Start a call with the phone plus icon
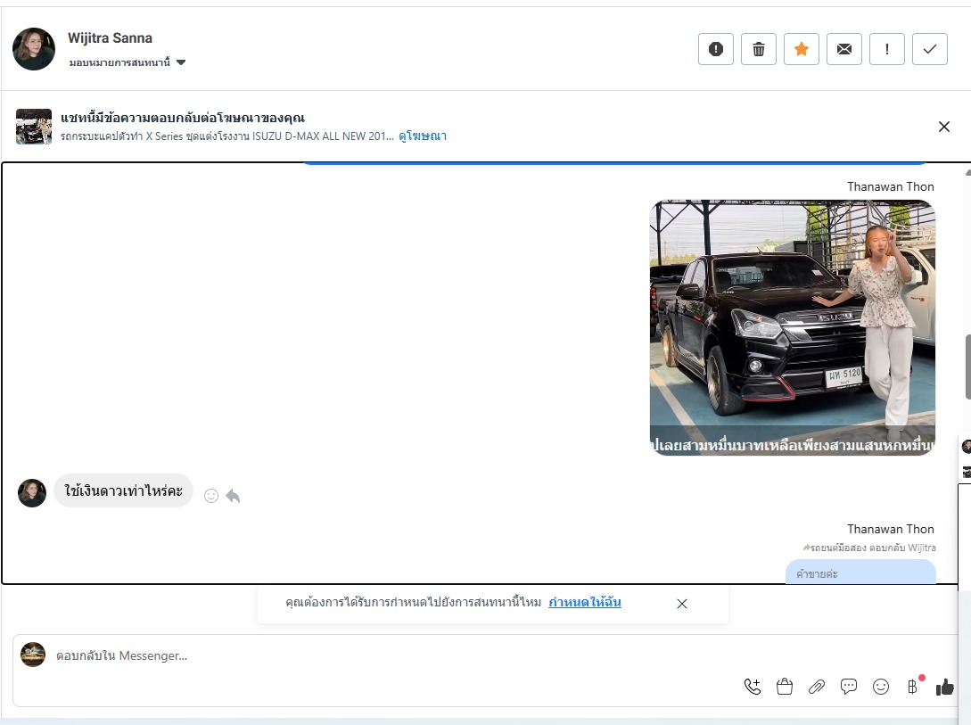 point(753,687)
